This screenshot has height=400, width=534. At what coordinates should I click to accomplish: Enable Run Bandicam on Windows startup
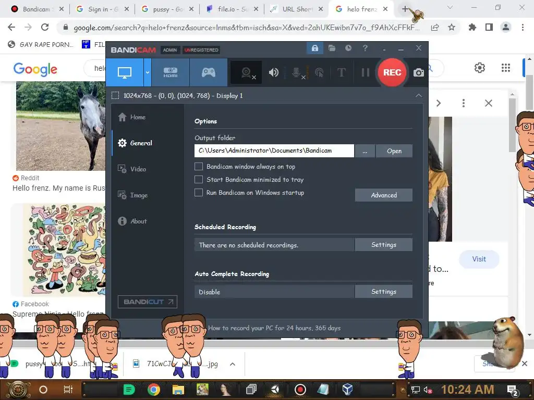coord(199,193)
